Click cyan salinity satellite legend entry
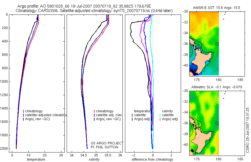The height and width of the screenshot is (162, 251). tap(167, 115)
